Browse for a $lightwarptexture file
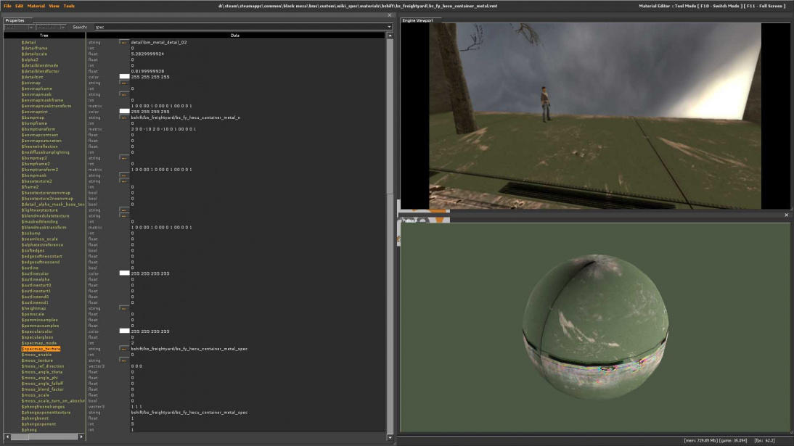Screen dimensions: 794x446 coord(123,210)
